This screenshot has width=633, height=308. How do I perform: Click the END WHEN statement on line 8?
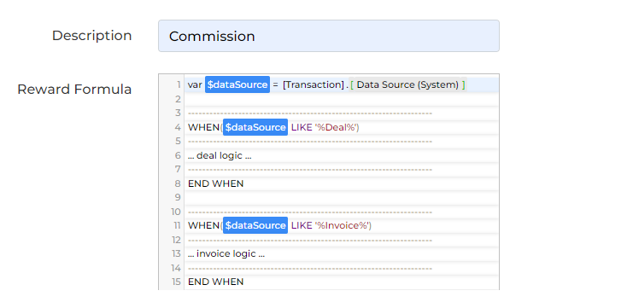(x=215, y=183)
